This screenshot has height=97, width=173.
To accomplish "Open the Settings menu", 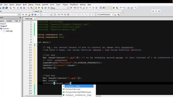I will pos(83,5).
